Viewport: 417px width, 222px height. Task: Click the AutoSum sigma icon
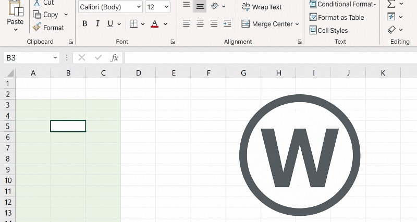tap(391, 4)
